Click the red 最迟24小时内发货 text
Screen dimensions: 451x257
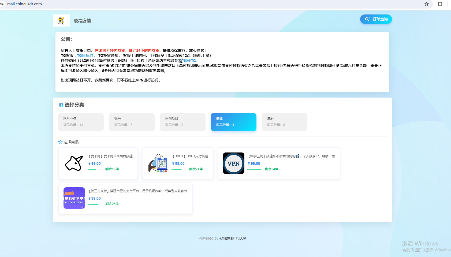coord(144,50)
